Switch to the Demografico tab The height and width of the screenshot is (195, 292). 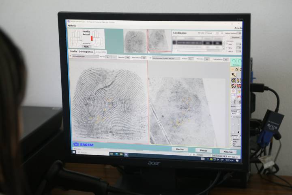(86, 52)
